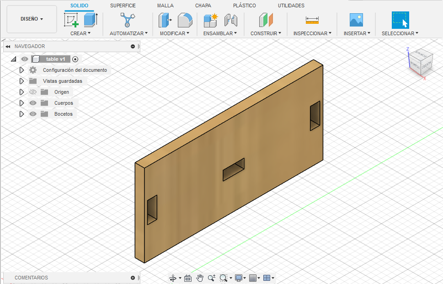Click the COMENTARIOS panel title
Screen dimensions: 443x284
pos(32,278)
